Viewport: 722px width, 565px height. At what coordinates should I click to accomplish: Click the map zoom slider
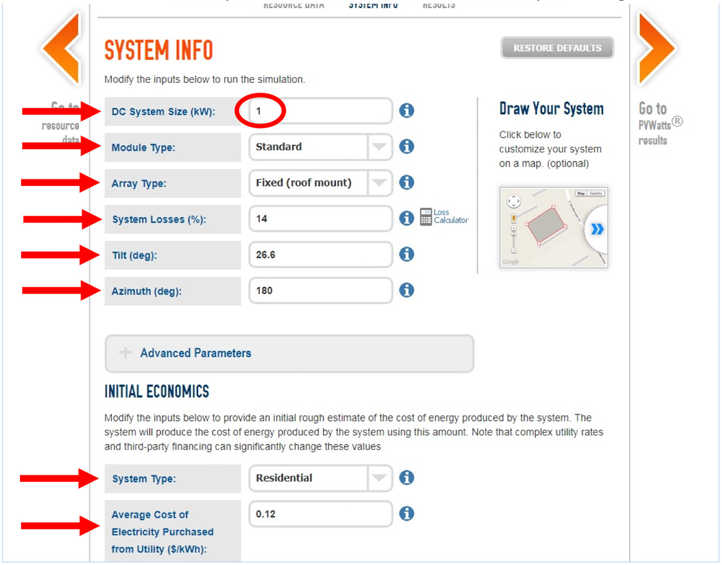coord(513,238)
